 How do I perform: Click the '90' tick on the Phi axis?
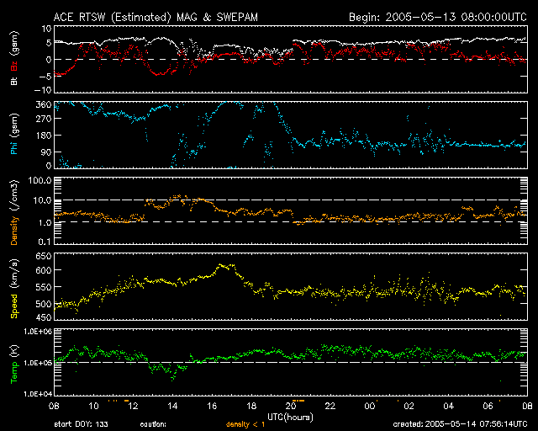coord(46,152)
